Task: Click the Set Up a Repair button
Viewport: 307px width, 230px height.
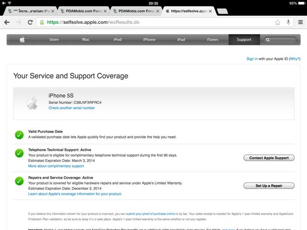Action: coord(269,186)
